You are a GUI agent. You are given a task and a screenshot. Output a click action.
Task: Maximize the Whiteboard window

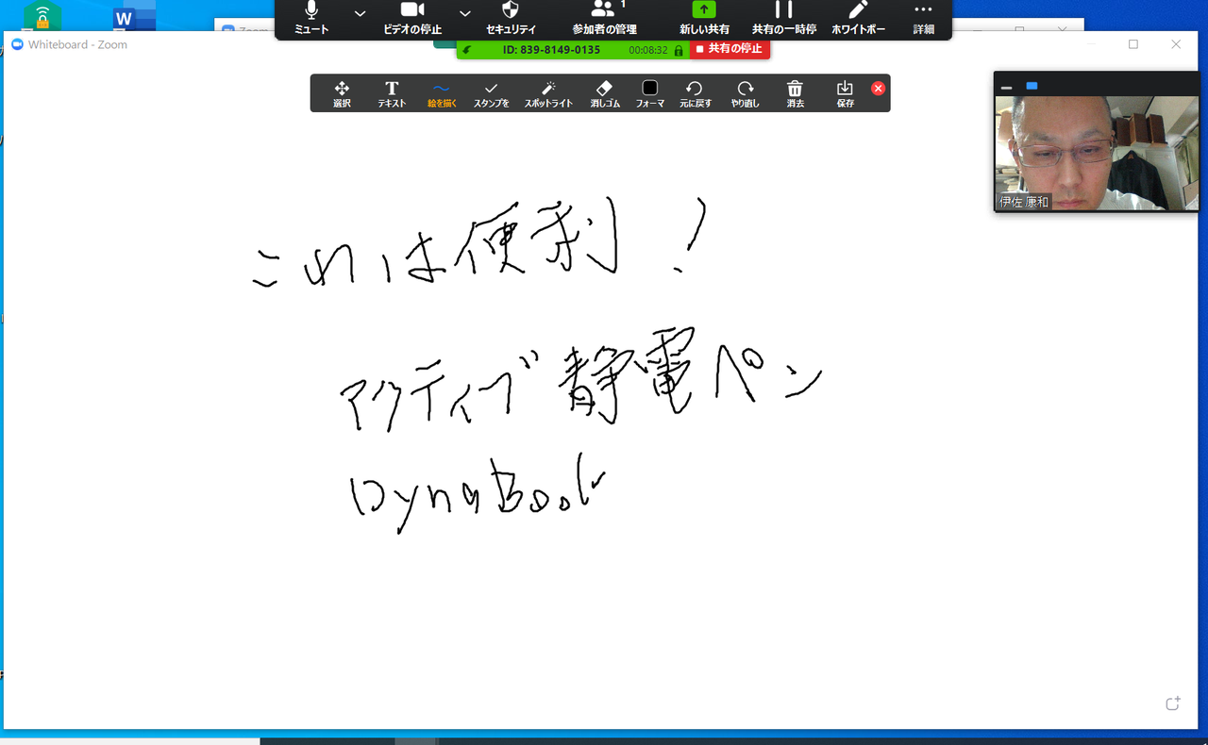click(1133, 44)
